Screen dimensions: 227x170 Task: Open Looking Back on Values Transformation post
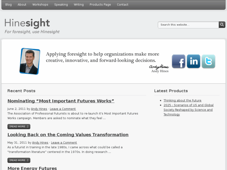click(x=68, y=134)
